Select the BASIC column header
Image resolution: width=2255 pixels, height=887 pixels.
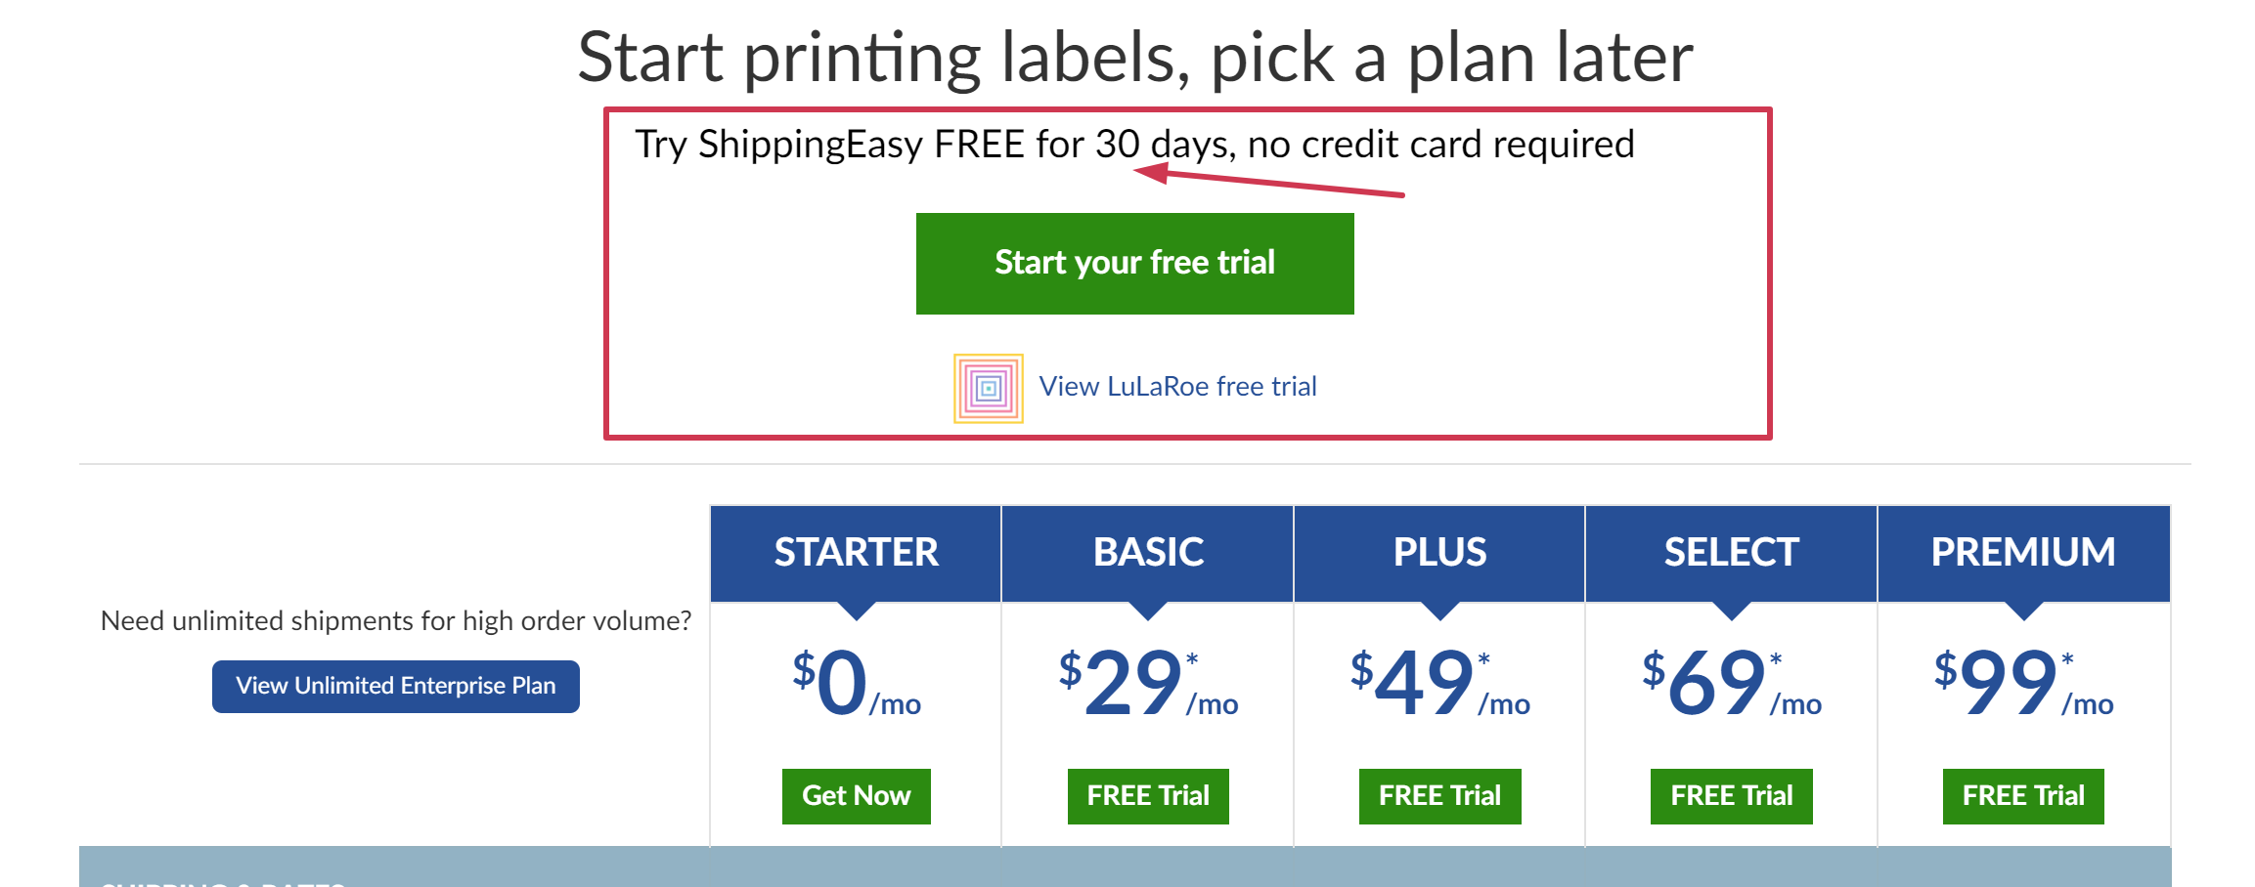[1147, 552]
